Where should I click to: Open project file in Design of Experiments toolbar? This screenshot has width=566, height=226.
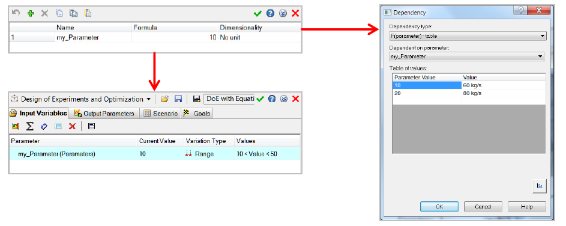164,99
